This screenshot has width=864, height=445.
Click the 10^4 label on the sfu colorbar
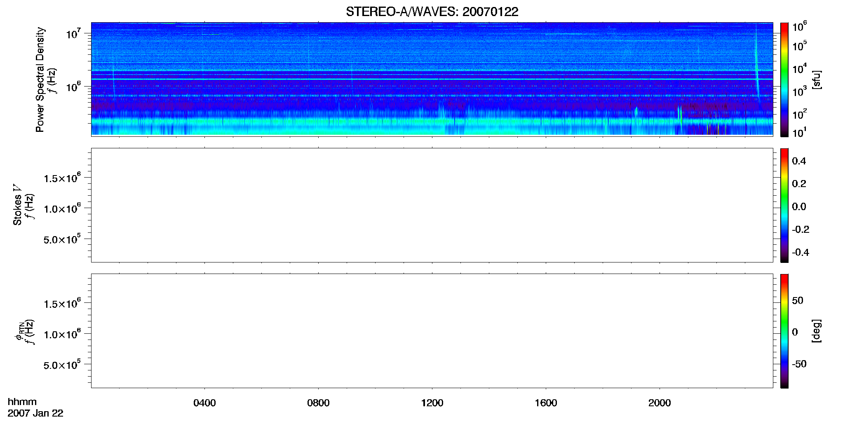(x=799, y=68)
